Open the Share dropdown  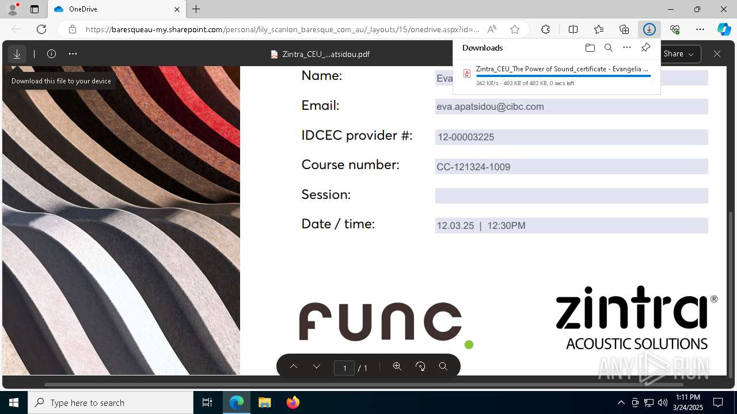(679, 54)
